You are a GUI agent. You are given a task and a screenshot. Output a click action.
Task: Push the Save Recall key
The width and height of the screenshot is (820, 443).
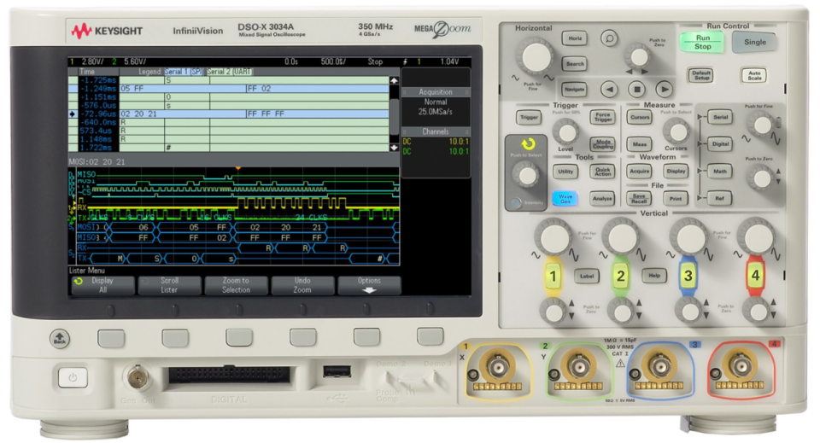(640, 198)
